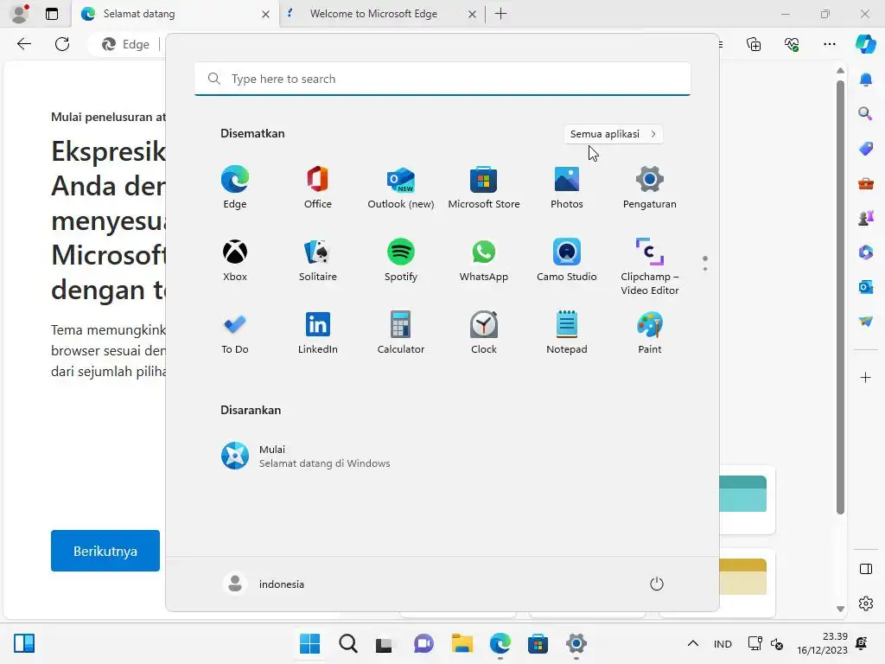Show hidden system tray icons
Image resolution: width=885 pixels, height=664 pixels.
tap(693, 643)
